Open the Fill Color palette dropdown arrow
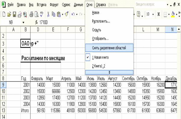The height and width of the screenshot is (119, 181). [x=176, y=14]
